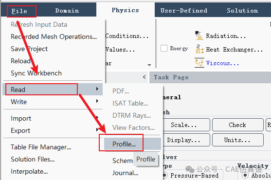Open the File ribbon tab
Viewport: 271px width, 180px height.
tap(19, 11)
